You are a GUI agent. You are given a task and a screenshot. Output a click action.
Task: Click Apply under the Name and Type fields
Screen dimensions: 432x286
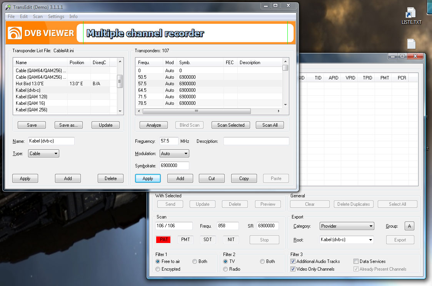pyautogui.click(x=25, y=179)
